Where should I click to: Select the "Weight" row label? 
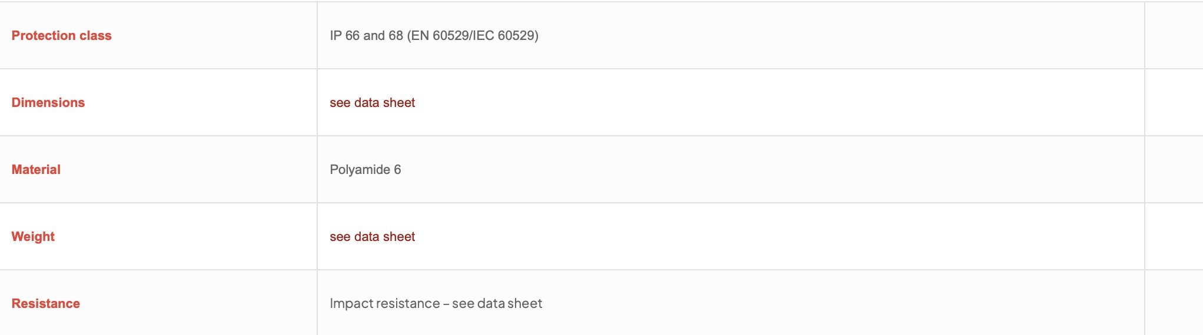[x=33, y=237]
